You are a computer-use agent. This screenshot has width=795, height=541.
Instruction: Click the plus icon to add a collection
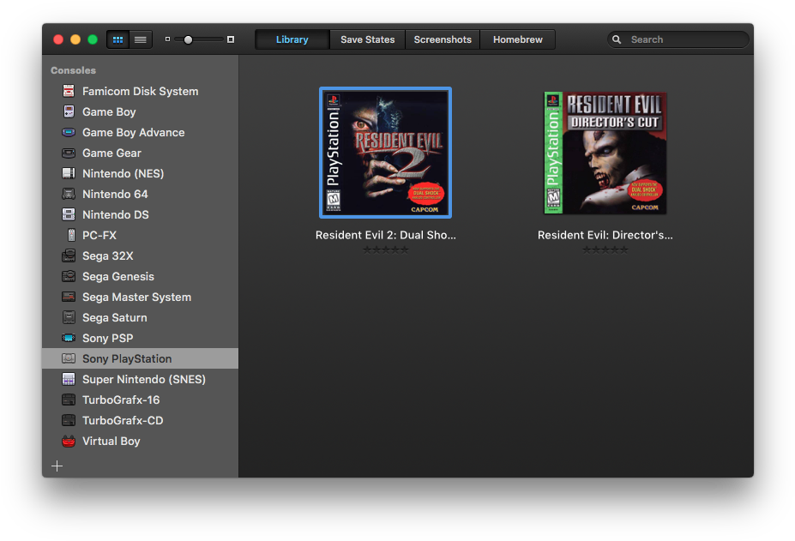(57, 466)
